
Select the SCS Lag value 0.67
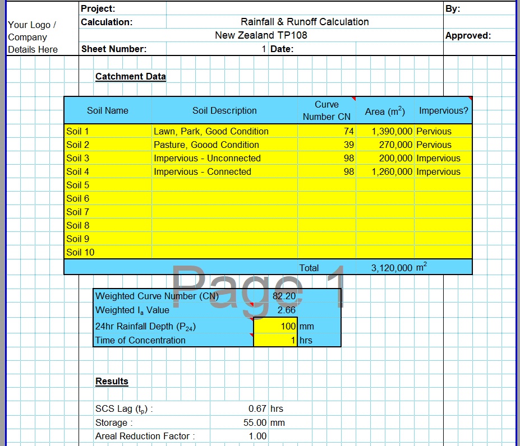tap(257, 409)
